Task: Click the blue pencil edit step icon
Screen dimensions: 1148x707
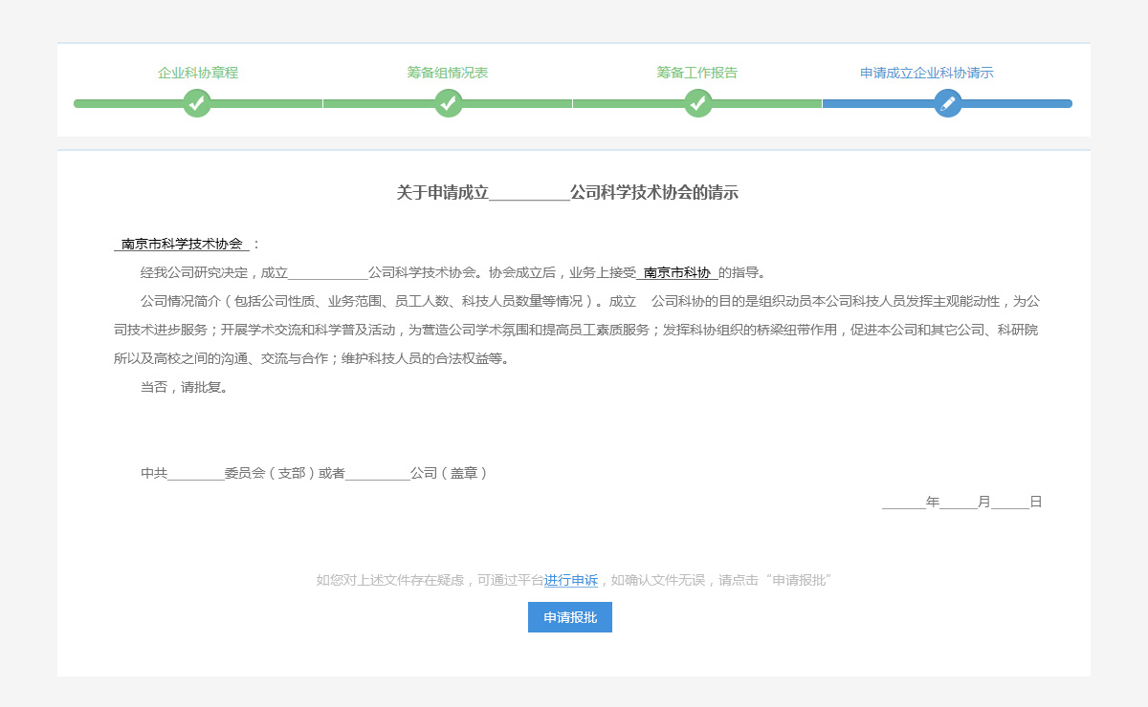Action: [x=948, y=103]
